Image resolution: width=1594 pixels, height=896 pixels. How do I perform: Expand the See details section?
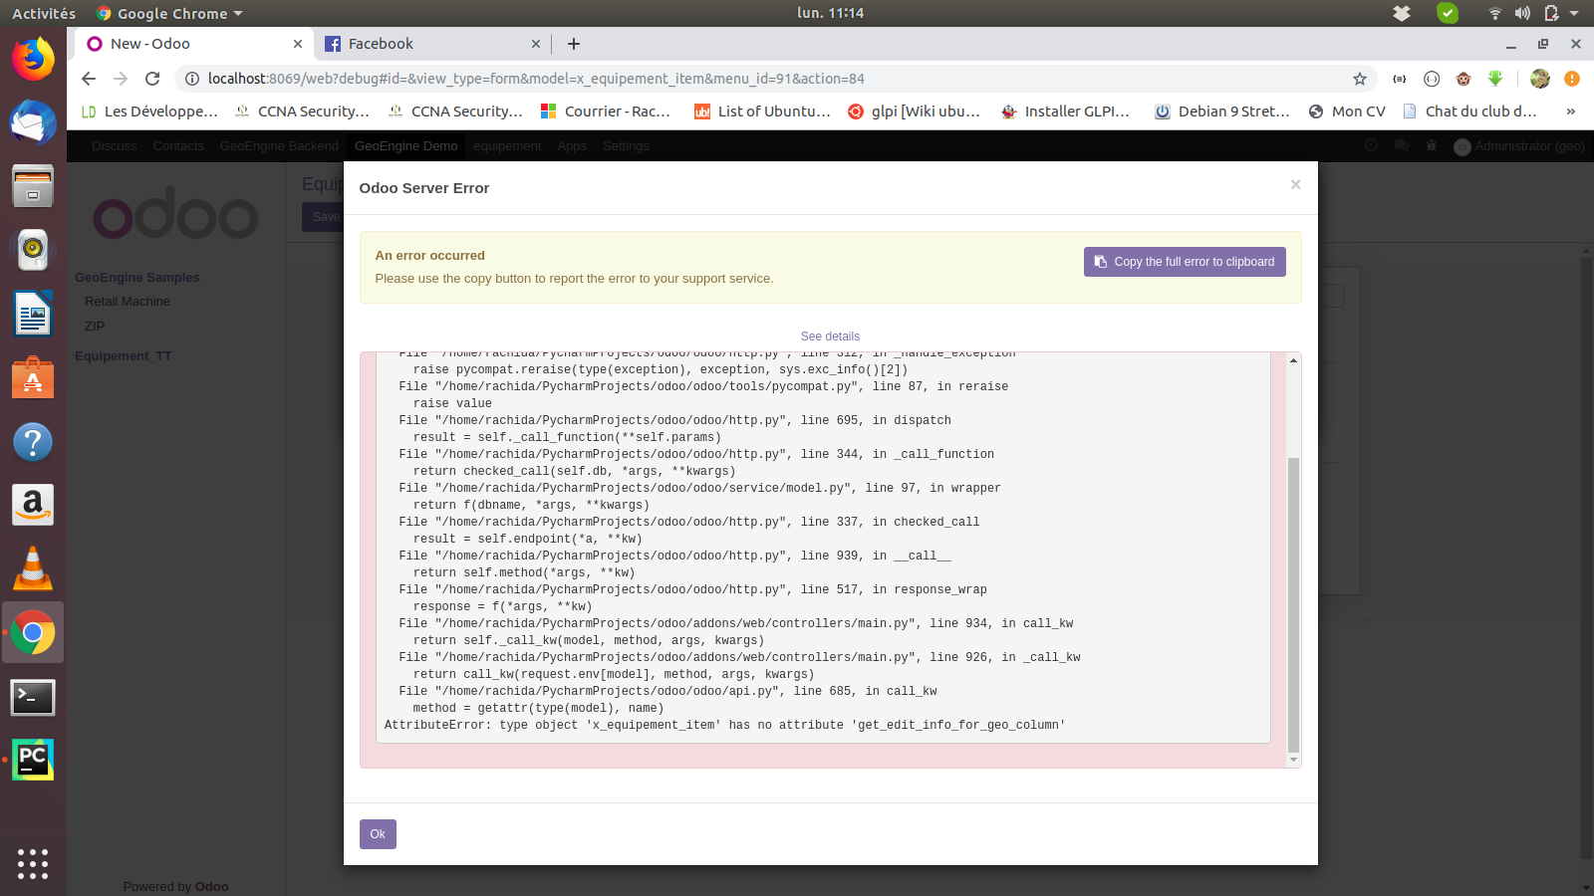pyautogui.click(x=830, y=336)
